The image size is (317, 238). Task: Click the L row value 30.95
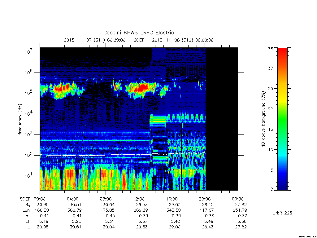tap(43, 227)
